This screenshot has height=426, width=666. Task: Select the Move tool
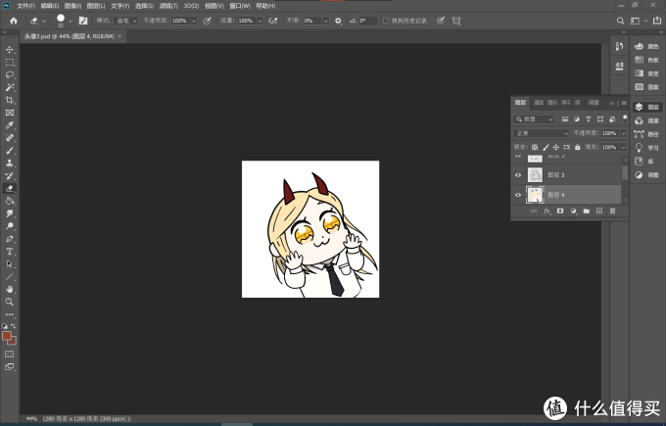click(x=10, y=50)
